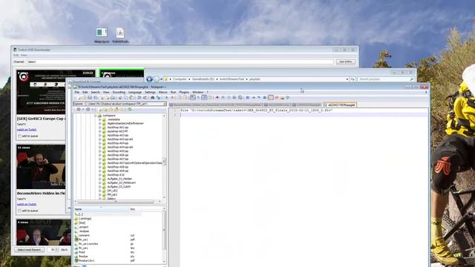
Task: Open Edit menu in Twitch VOD Downloader
Action: 16,55
